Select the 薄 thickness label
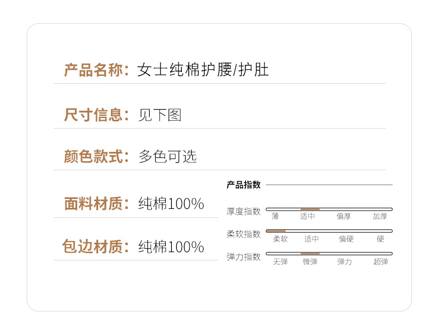Image resolution: width=438 pixels, height=327 pixels. 275,216
